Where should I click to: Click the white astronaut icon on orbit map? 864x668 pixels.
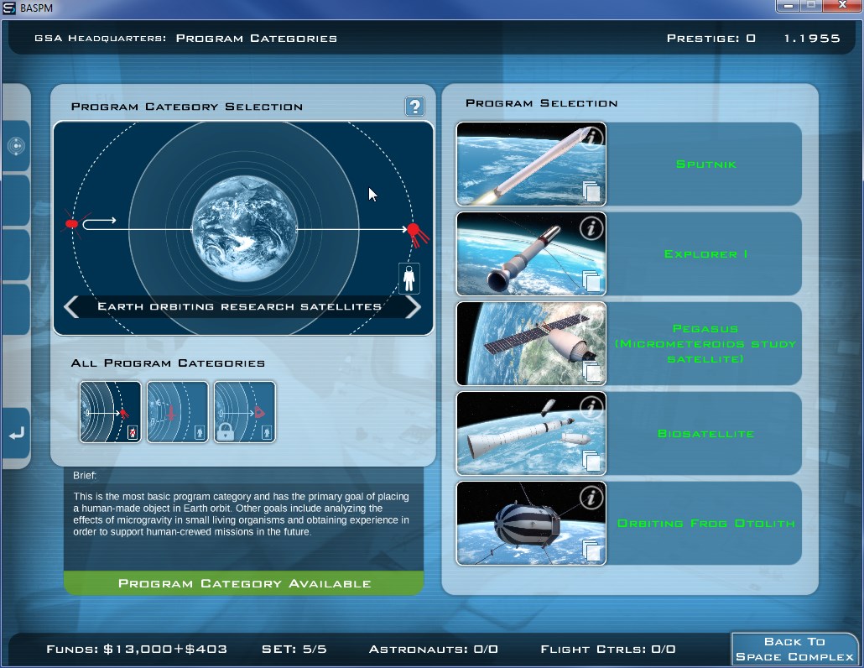[x=409, y=279]
